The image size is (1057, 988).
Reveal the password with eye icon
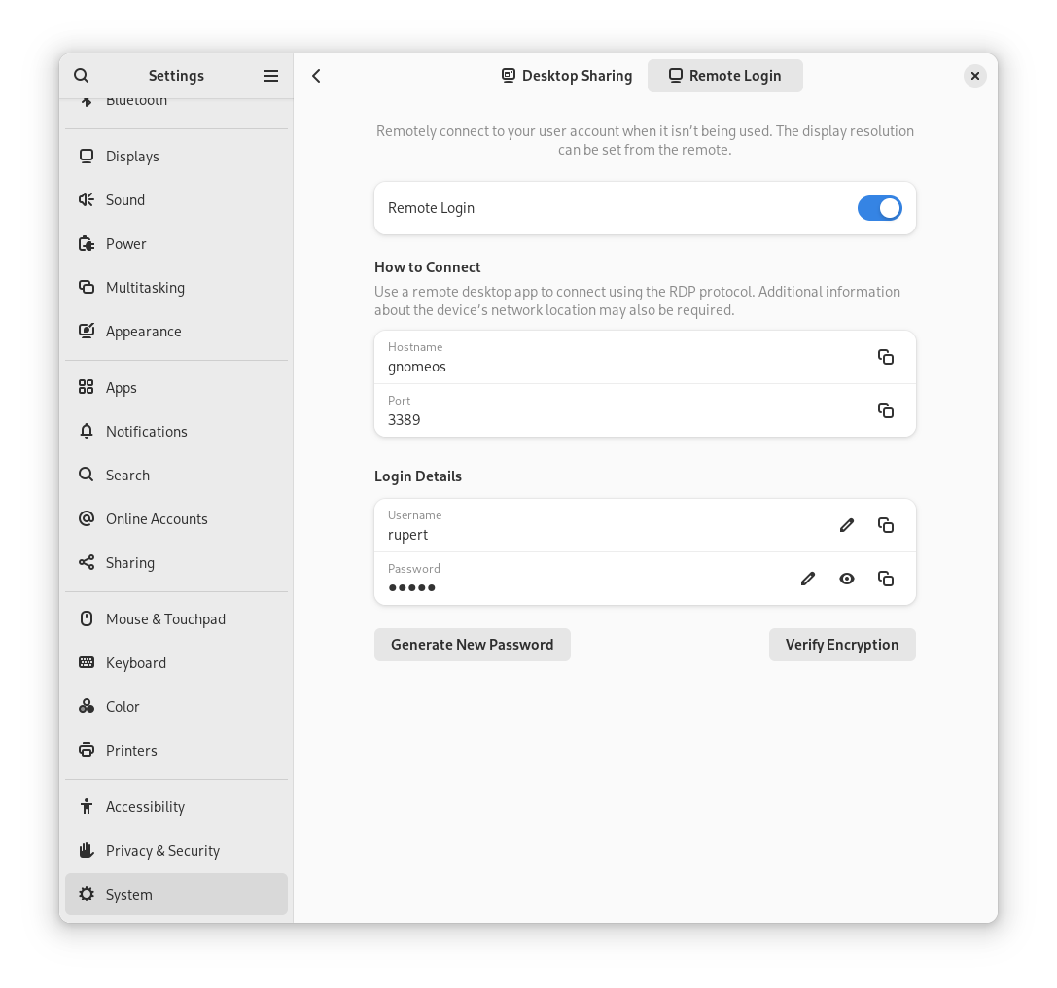click(x=846, y=579)
